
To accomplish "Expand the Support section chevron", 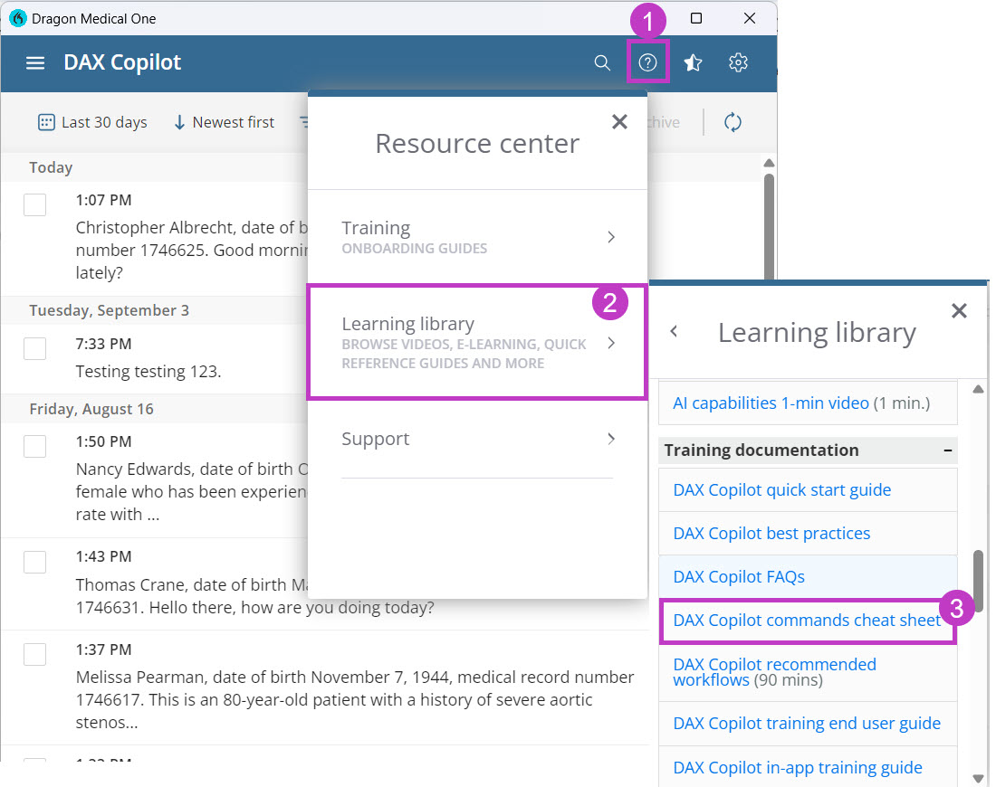I will 610,439.
